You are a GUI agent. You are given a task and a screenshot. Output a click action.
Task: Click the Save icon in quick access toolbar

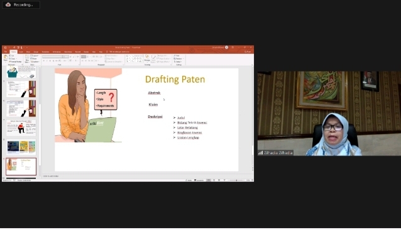coord(6,48)
